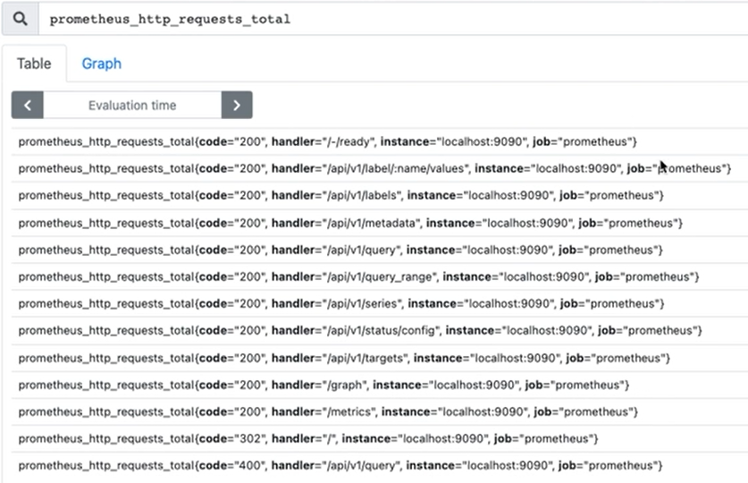The image size is (748, 483).
Task: Click the query expression input field
Action: [x=393, y=19]
